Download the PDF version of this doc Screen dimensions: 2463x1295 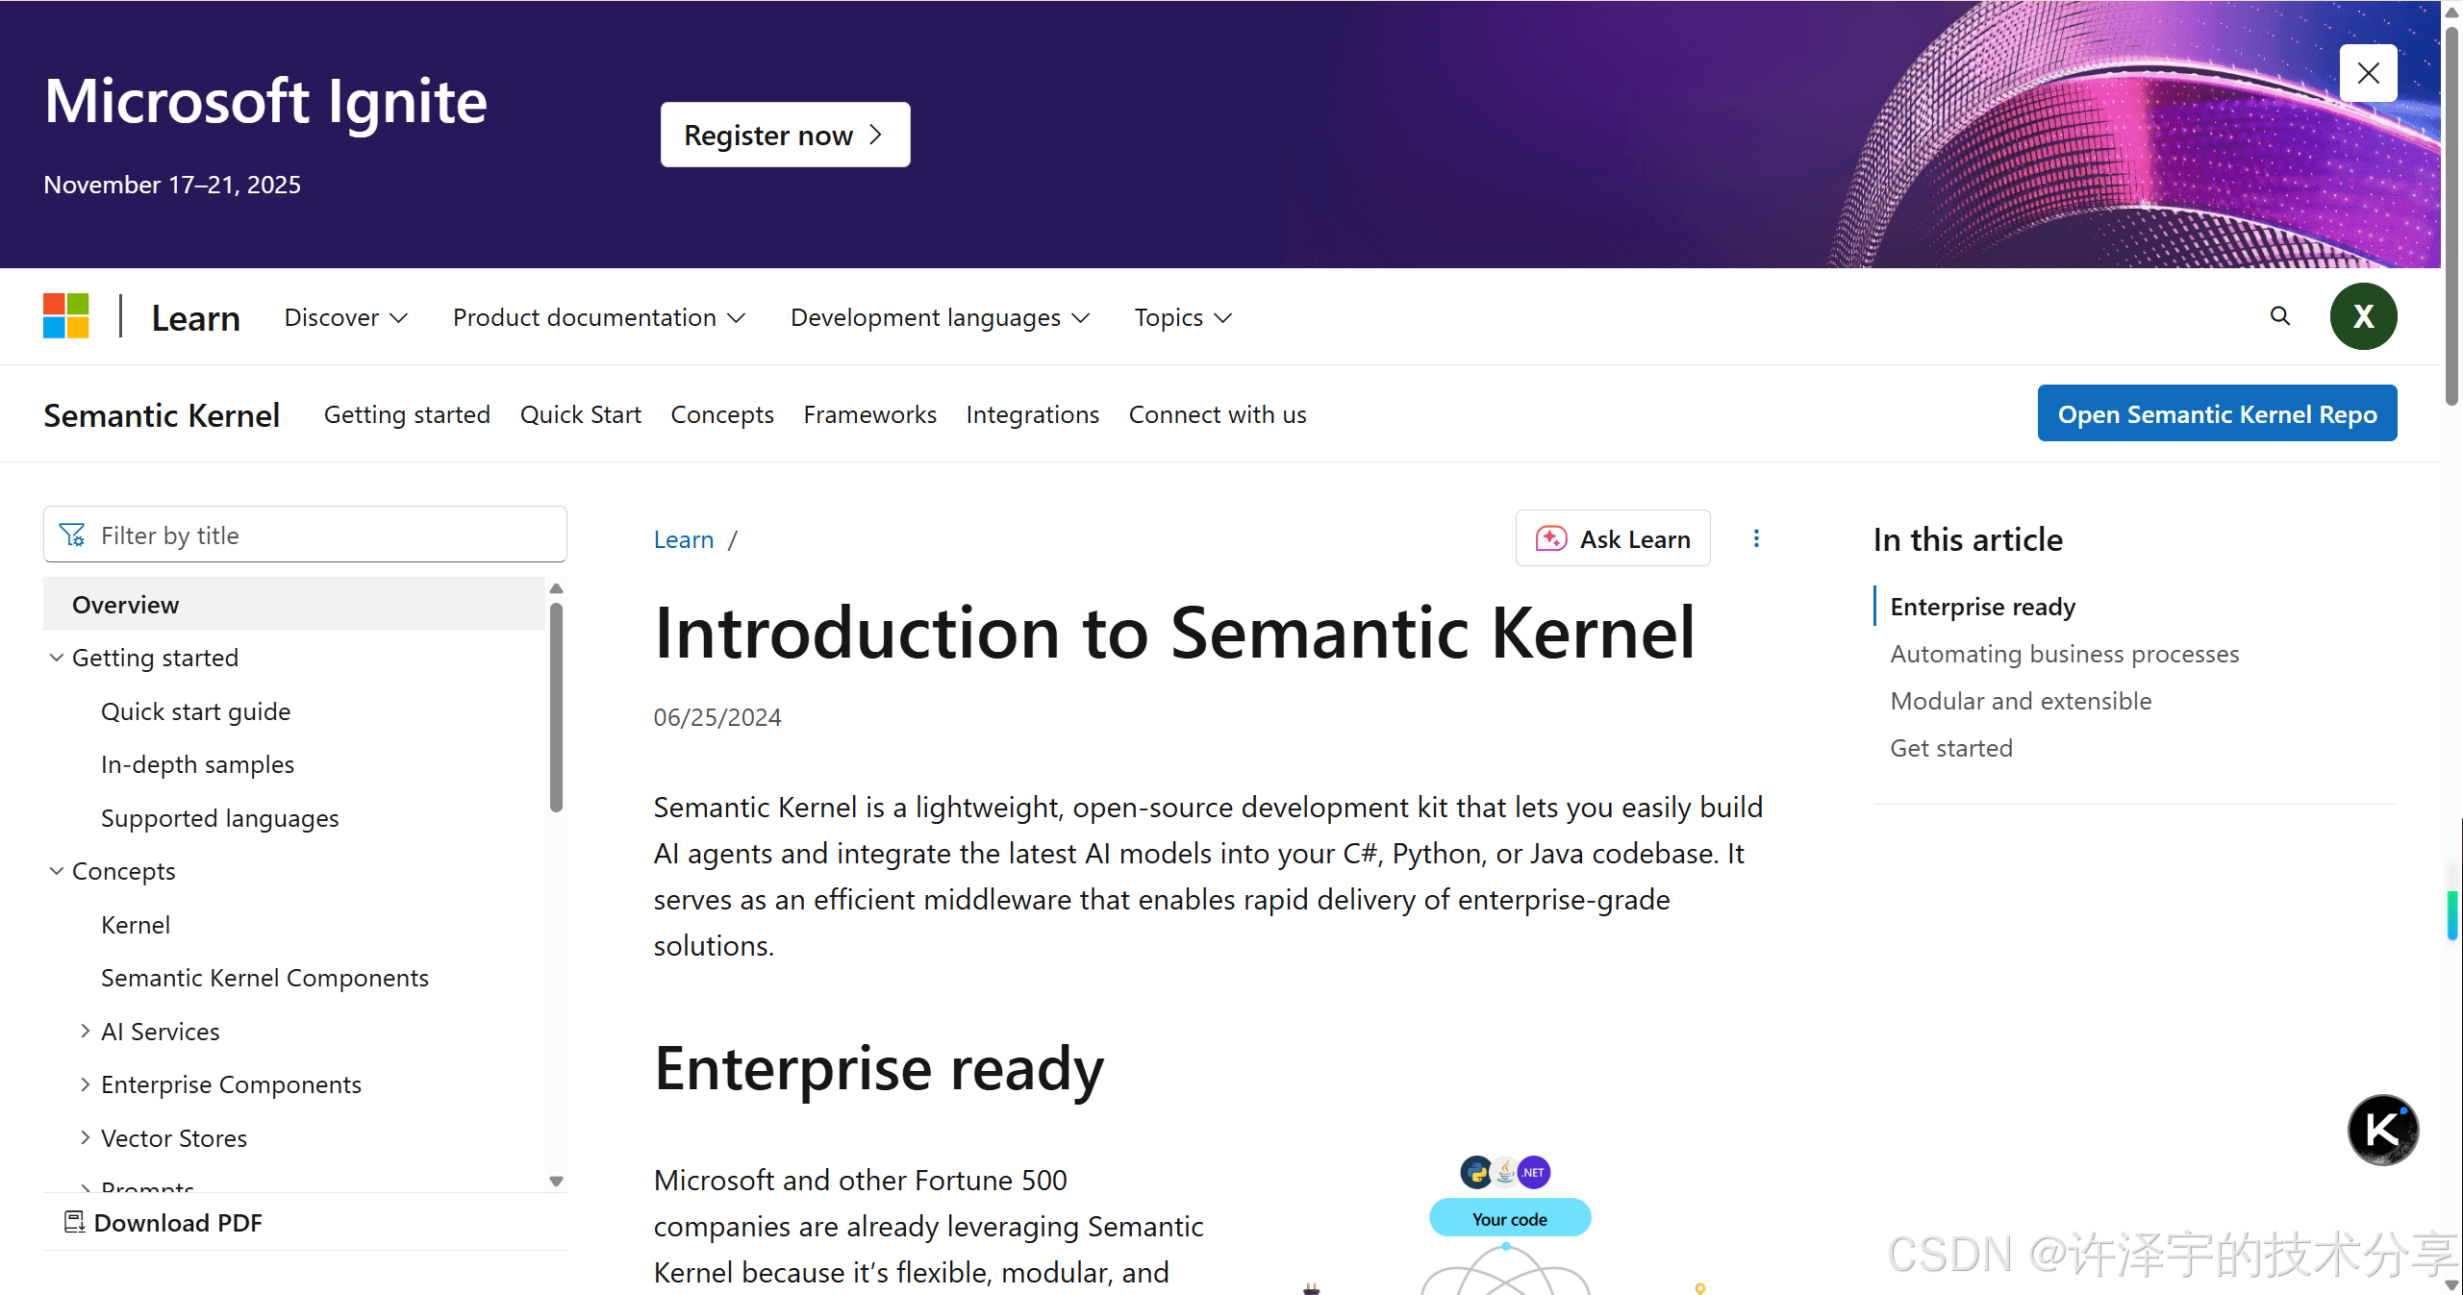(x=178, y=1222)
